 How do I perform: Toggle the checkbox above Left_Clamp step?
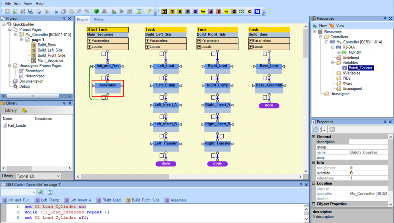[162, 78]
